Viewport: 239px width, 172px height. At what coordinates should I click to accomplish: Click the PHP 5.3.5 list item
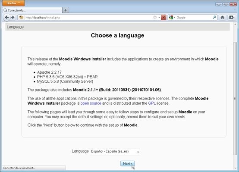tap(67, 77)
